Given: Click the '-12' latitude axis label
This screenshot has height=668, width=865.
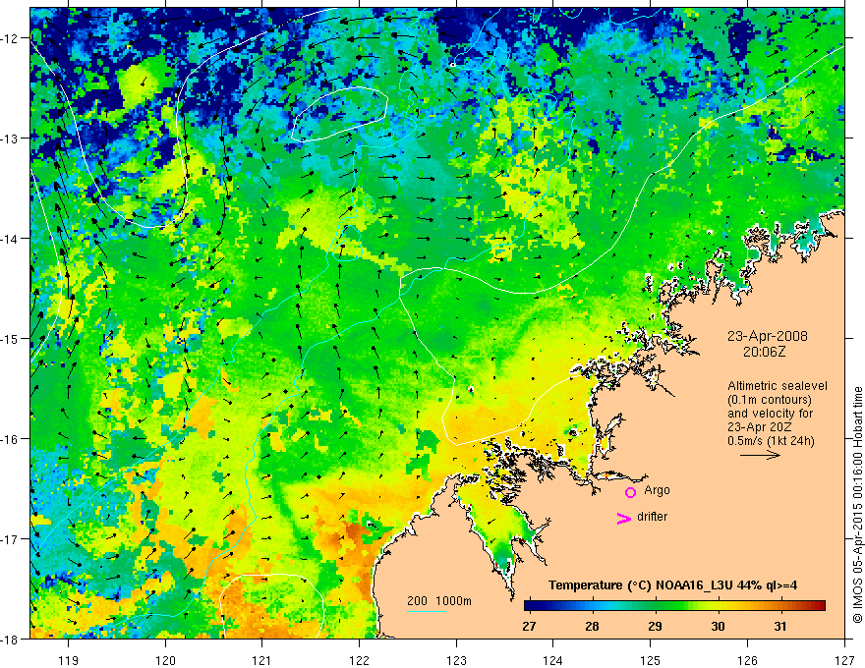Looking at the screenshot, I should (x=12, y=38).
